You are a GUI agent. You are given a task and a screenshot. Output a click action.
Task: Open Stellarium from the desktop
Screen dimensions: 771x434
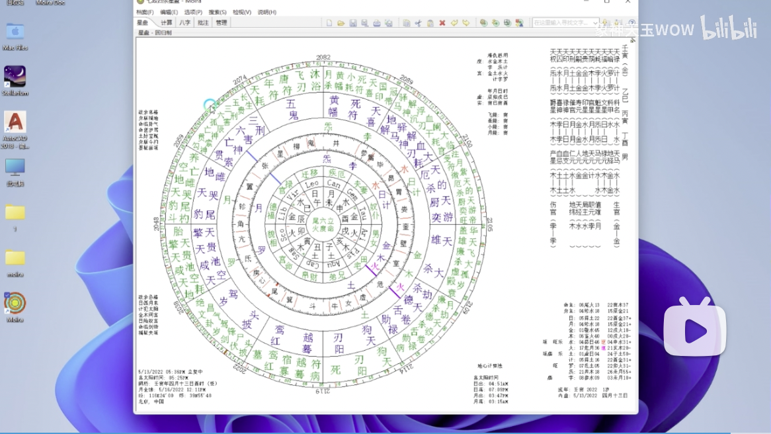(15, 77)
